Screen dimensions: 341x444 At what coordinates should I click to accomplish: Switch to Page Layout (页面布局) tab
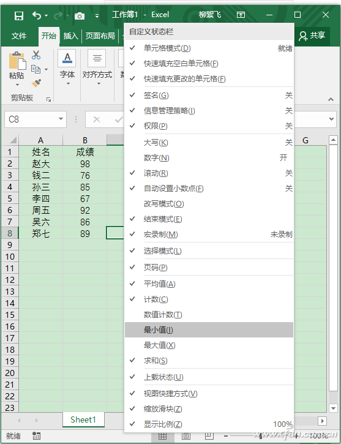100,36
